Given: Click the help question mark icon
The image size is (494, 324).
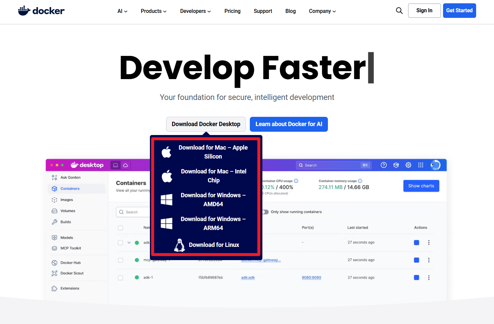Looking at the screenshot, I should [x=383, y=165].
